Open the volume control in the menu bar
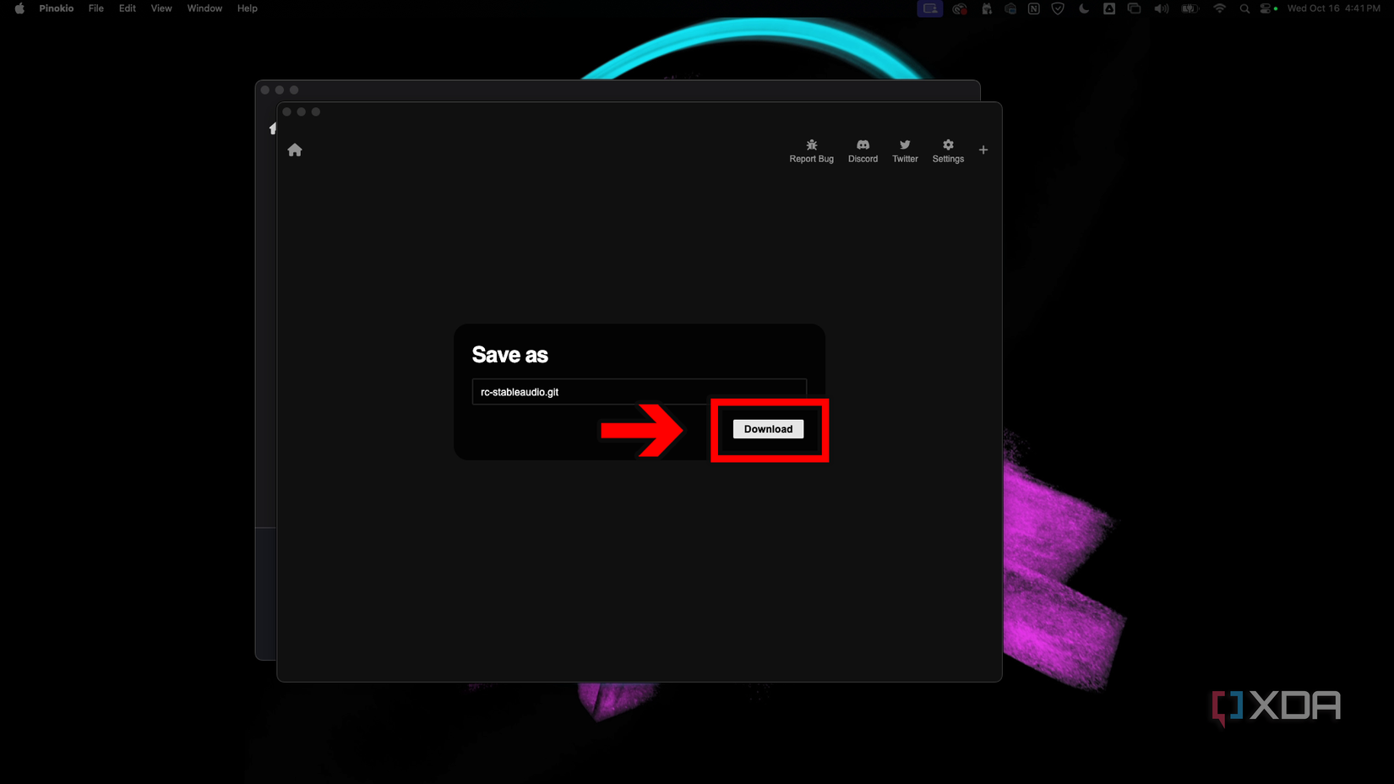 click(x=1161, y=8)
